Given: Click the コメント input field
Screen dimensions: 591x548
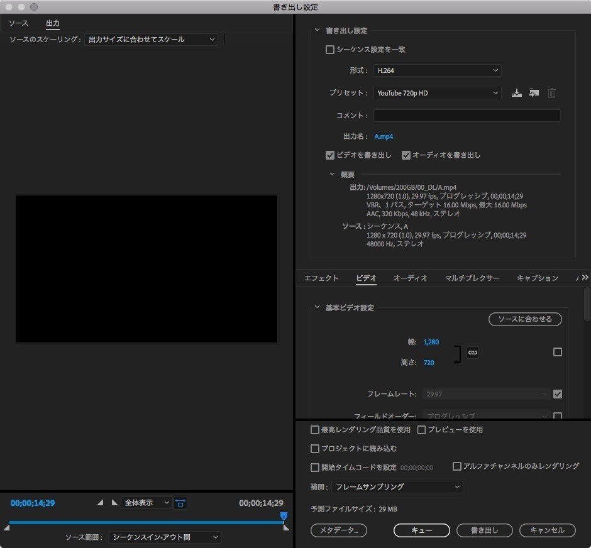Looking at the screenshot, I should (x=467, y=116).
